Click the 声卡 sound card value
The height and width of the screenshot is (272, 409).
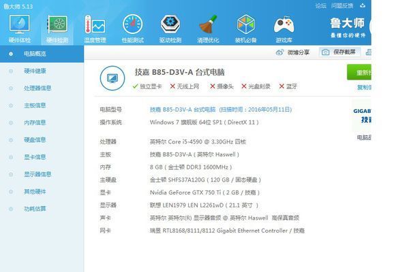click(224, 218)
